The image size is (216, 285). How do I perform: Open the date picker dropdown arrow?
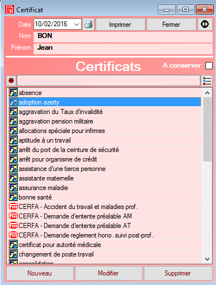77,24
